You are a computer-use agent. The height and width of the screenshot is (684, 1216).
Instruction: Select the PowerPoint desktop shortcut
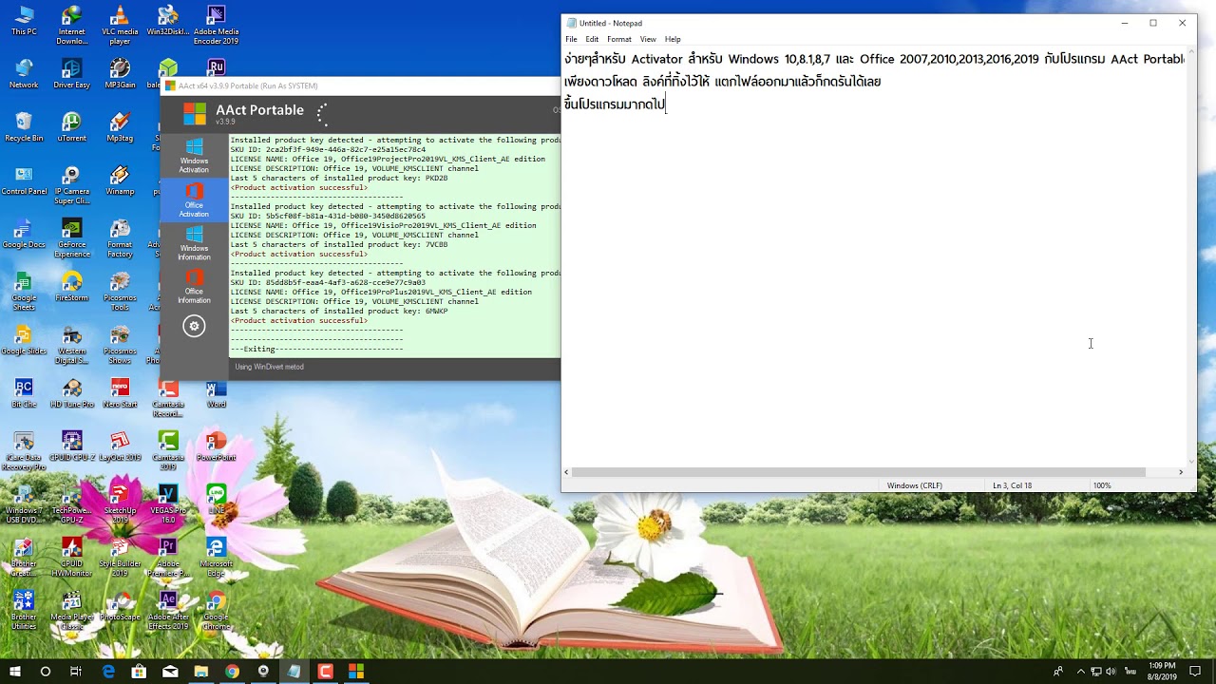click(216, 446)
